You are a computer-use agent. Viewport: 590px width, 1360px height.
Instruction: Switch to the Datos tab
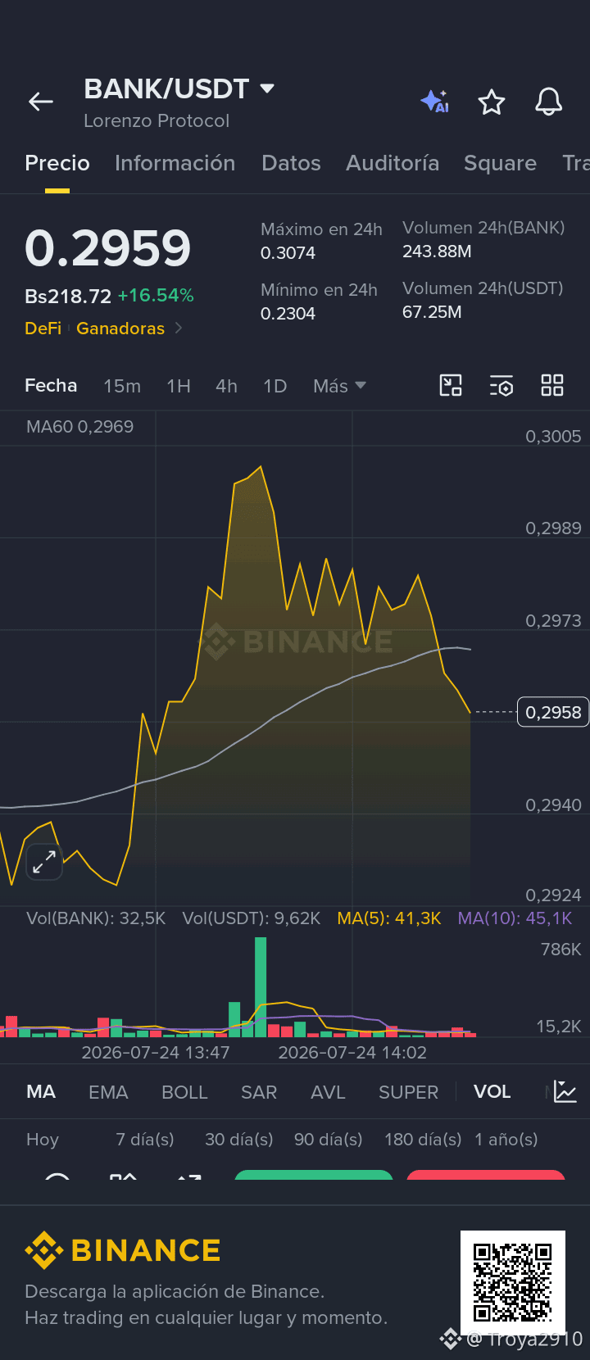(291, 163)
